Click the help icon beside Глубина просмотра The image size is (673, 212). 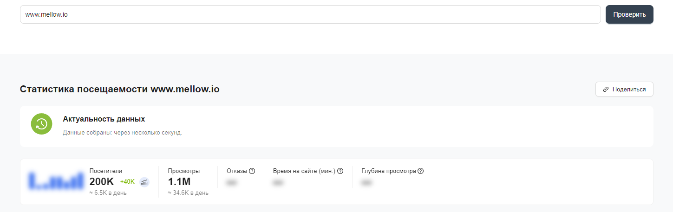[x=420, y=171]
